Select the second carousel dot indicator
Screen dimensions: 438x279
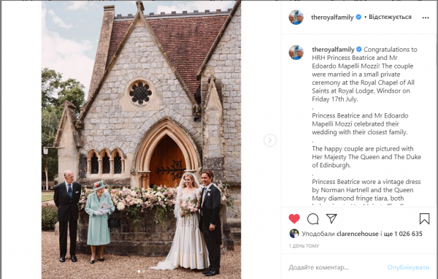(x=144, y=271)
